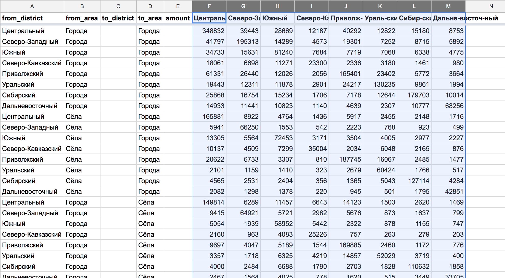Select the from_area header cell

(x=82, y=18)
